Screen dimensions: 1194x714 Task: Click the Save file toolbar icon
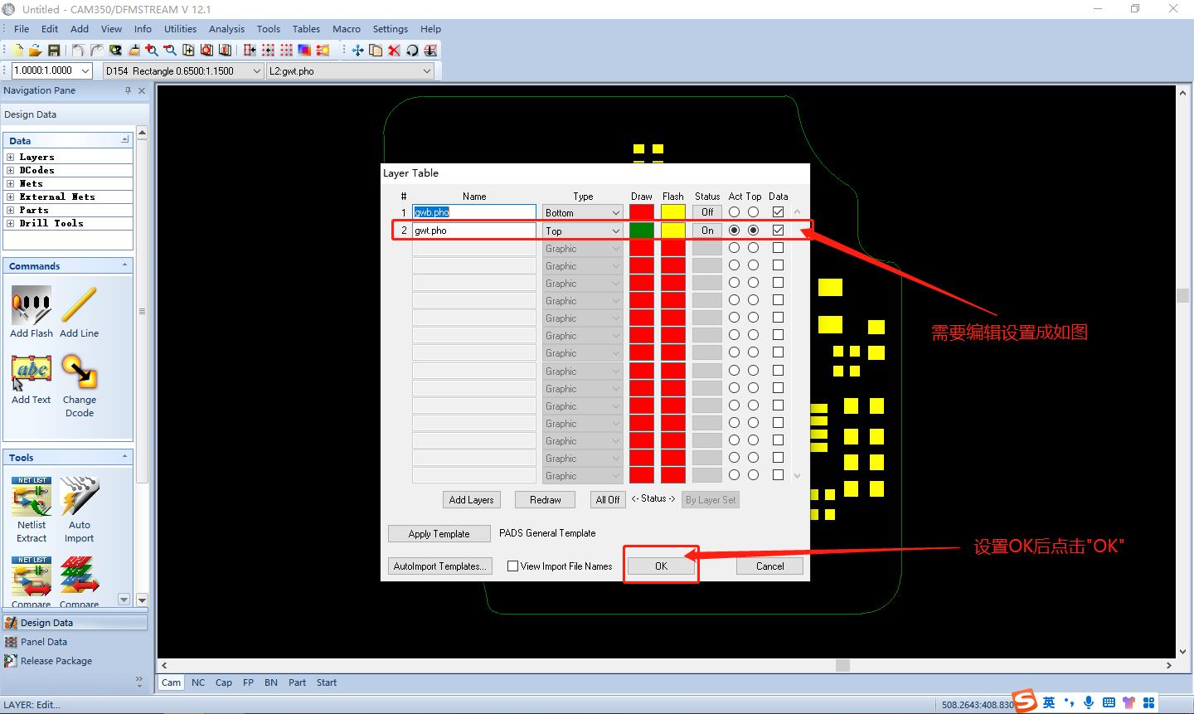pyautogui.click(x=54, y=51)
